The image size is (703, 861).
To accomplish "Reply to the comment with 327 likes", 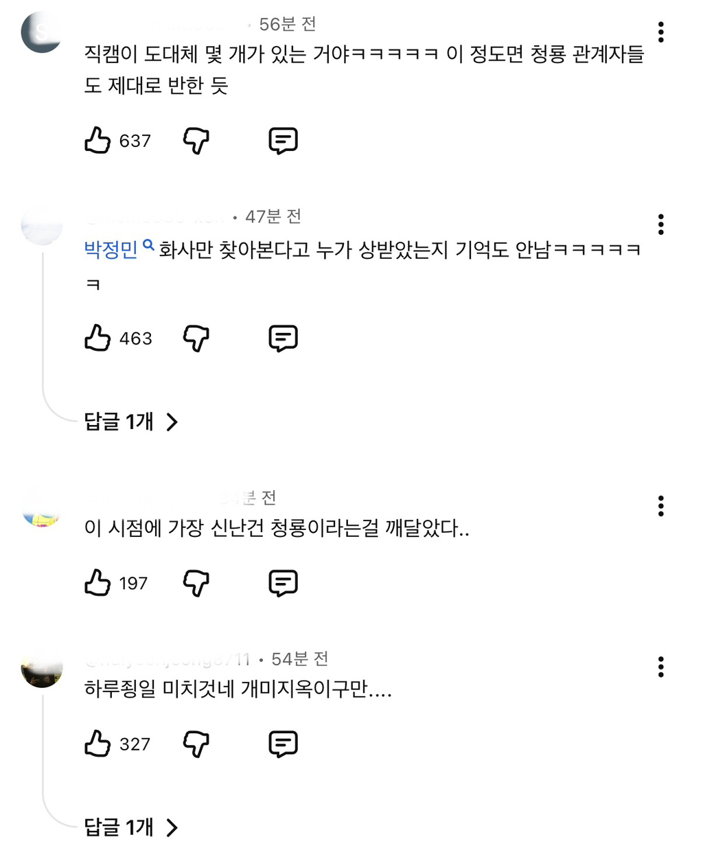I will pos(283,744).
